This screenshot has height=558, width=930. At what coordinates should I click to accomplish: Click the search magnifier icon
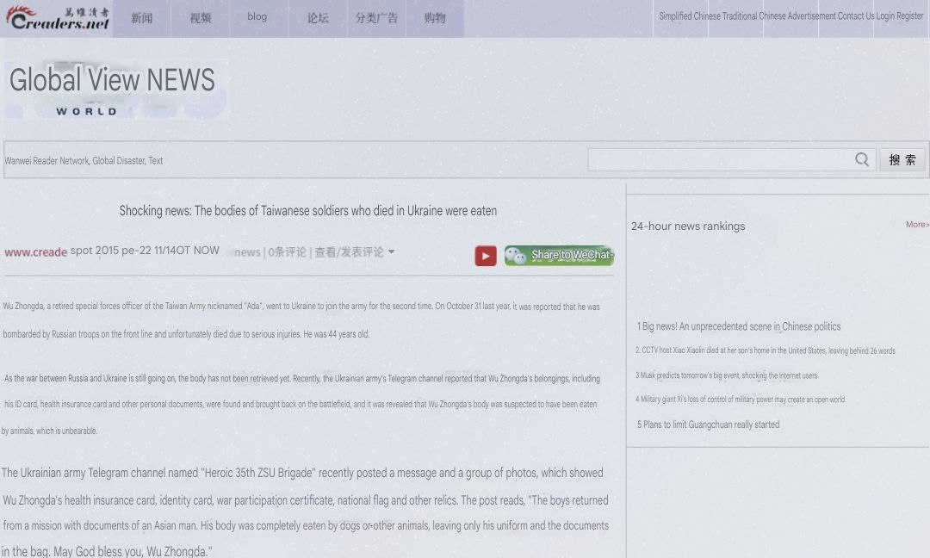click(861, 159)
